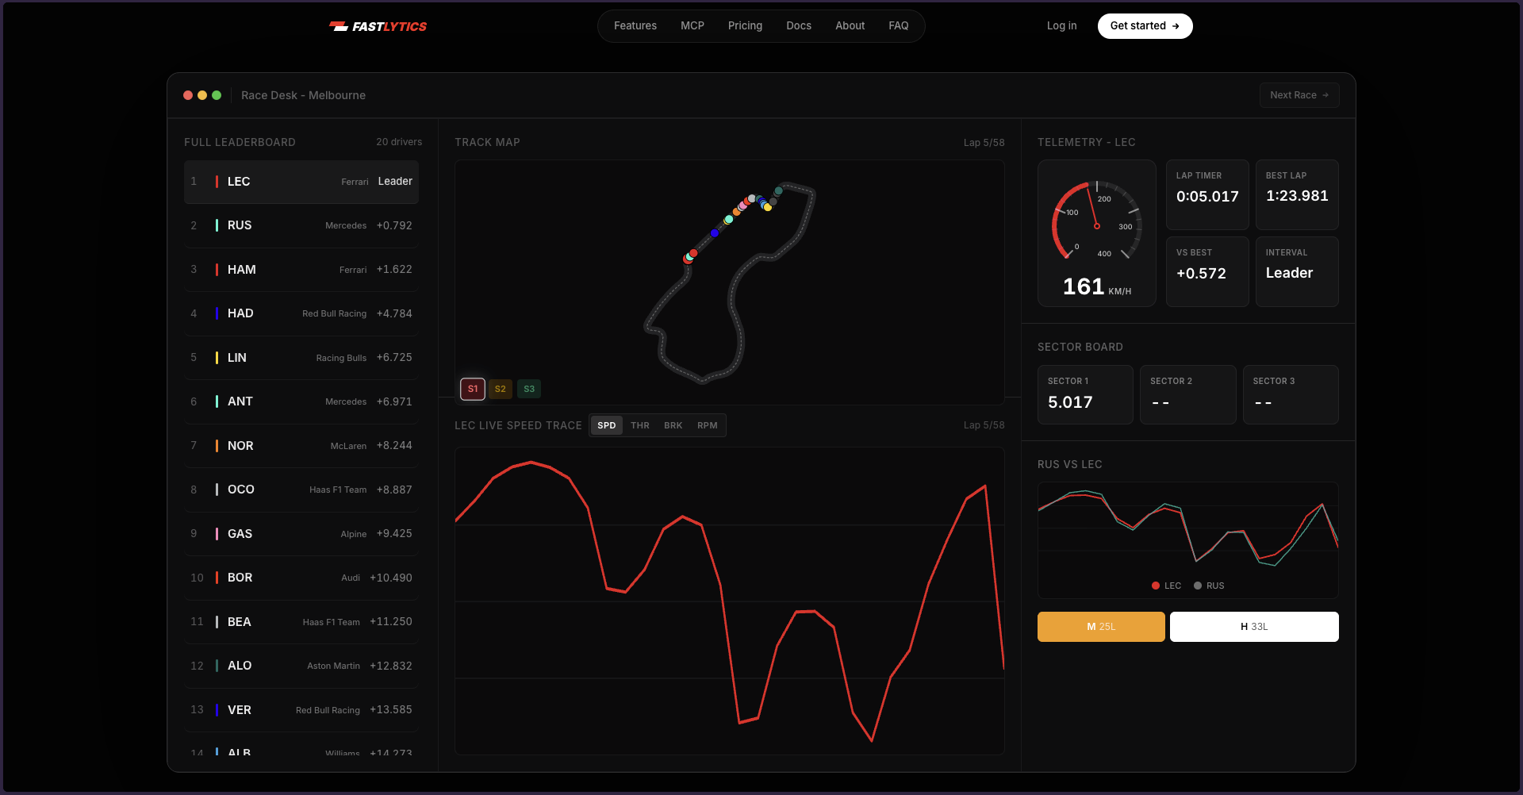Select OCO row in leaderboard
This screenshot has height=795, width=1523.
click(301, 490)
